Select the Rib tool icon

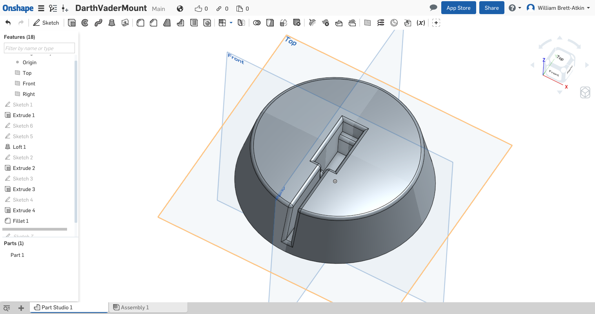tap(180, 23)
